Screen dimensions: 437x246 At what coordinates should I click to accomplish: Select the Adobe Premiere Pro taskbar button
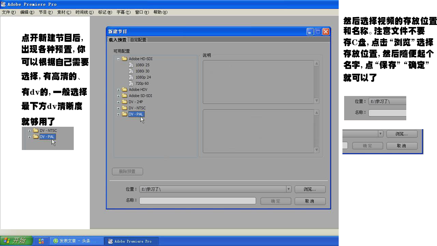(131, 241)
